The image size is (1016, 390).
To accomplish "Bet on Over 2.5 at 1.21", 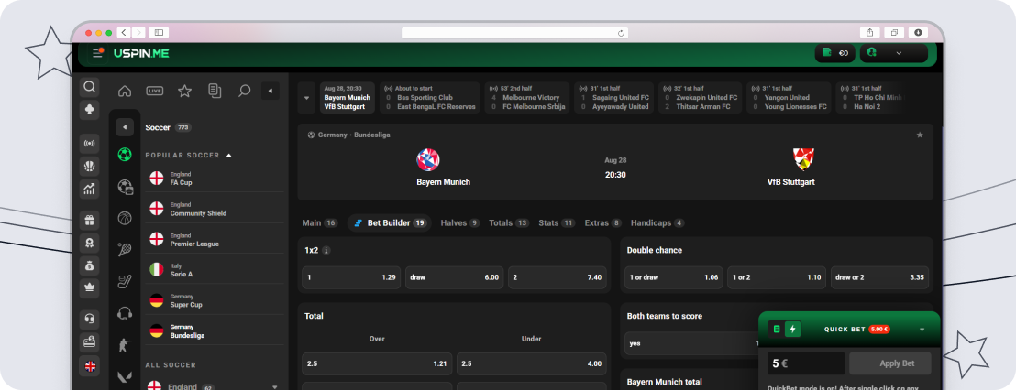I will pyautogui.click(x=377, y=363).
